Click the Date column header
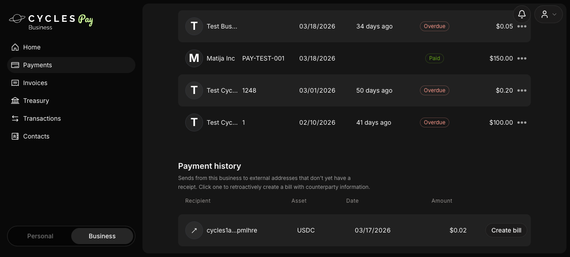Image resolution: width=570 pixels, height=257 pixels. [x=352, y=201]
